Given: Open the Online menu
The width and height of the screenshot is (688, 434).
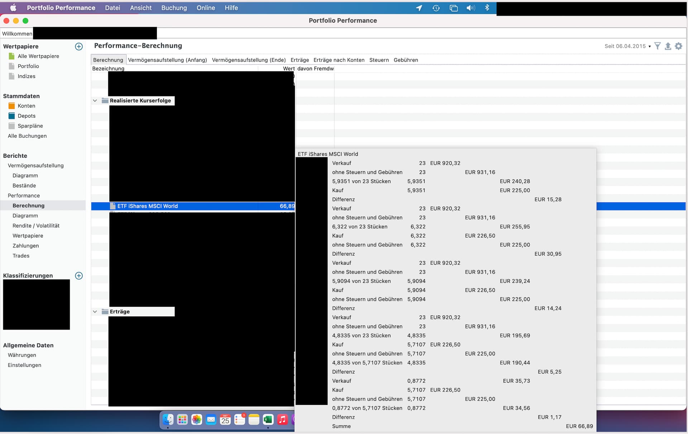Looking at the screenshot, I should pyautogui.click(x=206, y=8).
